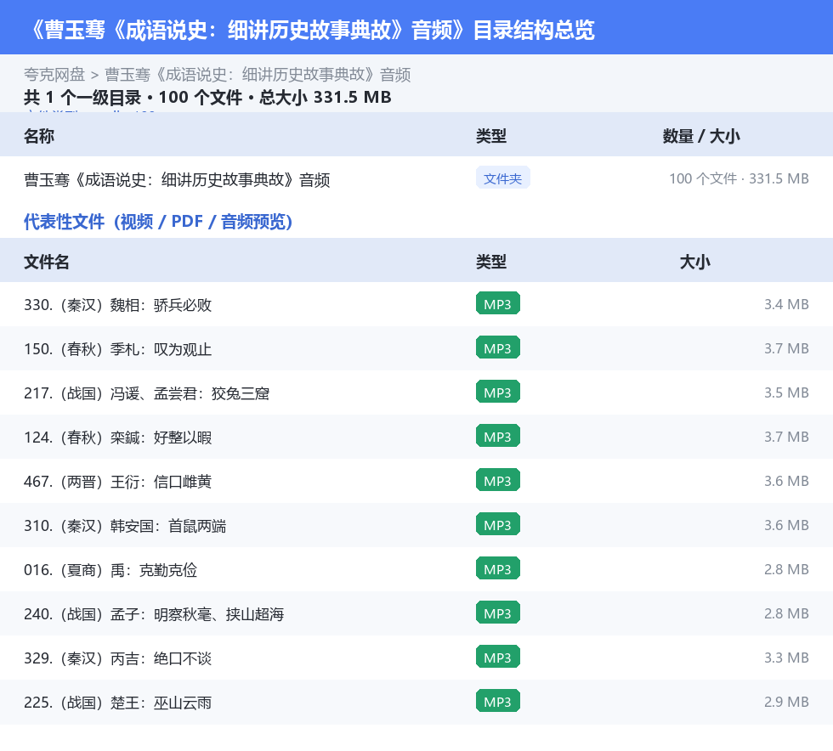
Task: Click MP3 badge for 信口雌黄
Action: pyautogui.click(x=498, y=480)
